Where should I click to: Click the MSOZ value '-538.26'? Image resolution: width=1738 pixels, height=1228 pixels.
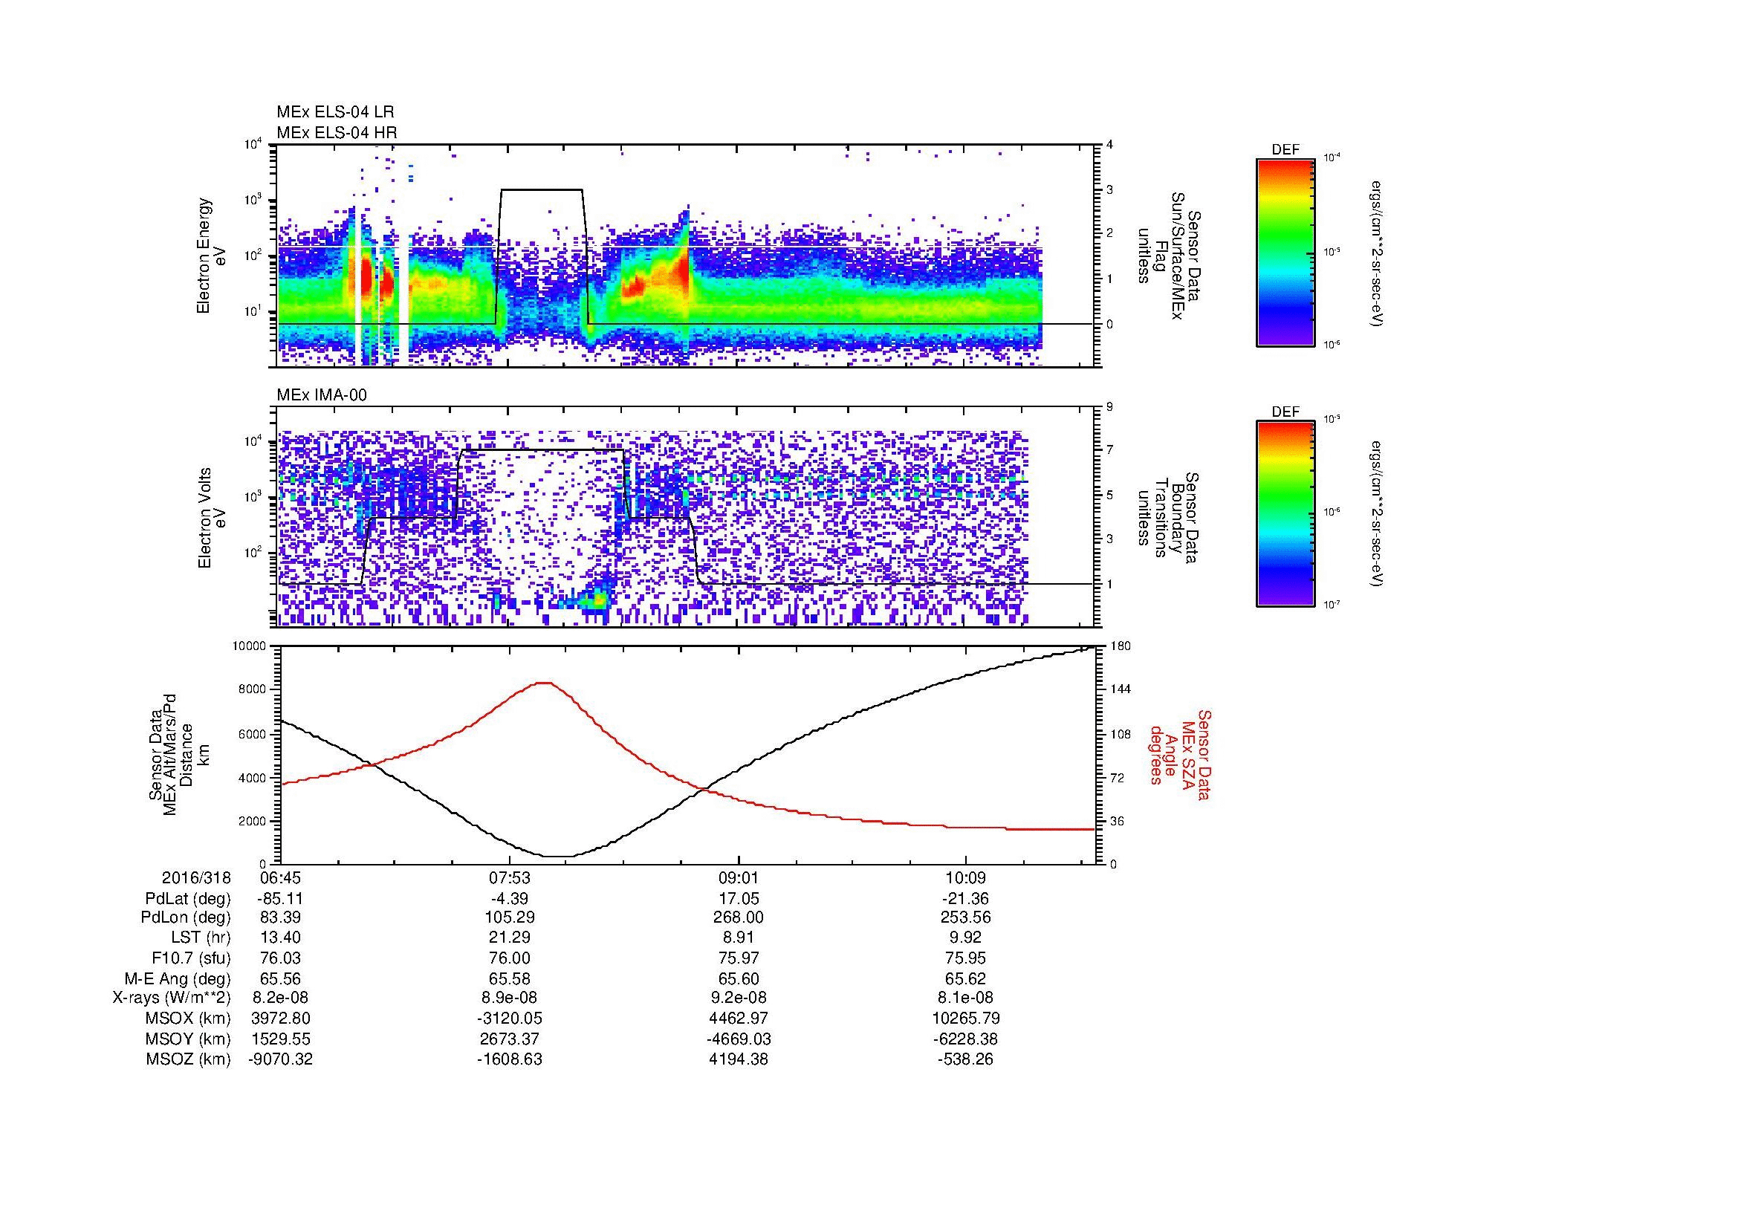(x=966, y=1059)
